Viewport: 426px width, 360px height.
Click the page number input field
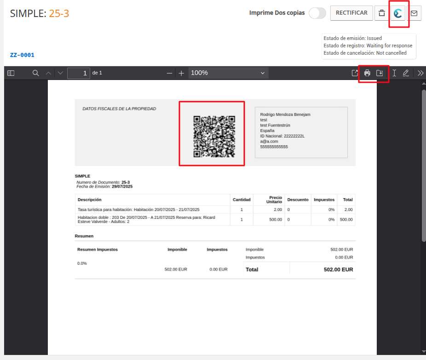[79, 73]
